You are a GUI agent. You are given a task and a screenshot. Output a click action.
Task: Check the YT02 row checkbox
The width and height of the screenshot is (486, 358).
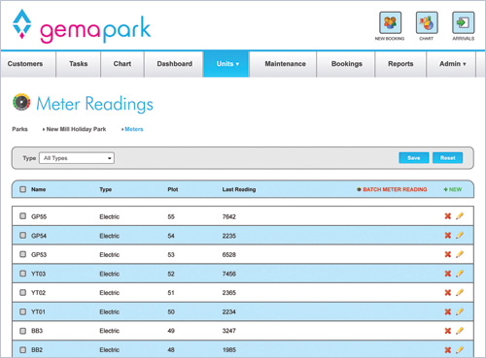click(x=22, y=292)
